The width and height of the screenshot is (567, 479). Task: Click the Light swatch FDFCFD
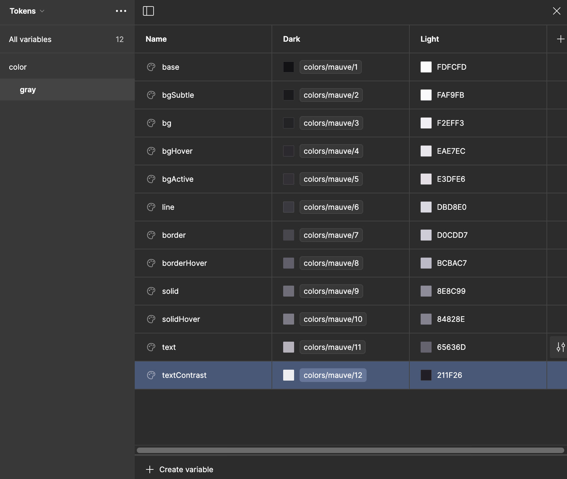(x=426, y=67)
